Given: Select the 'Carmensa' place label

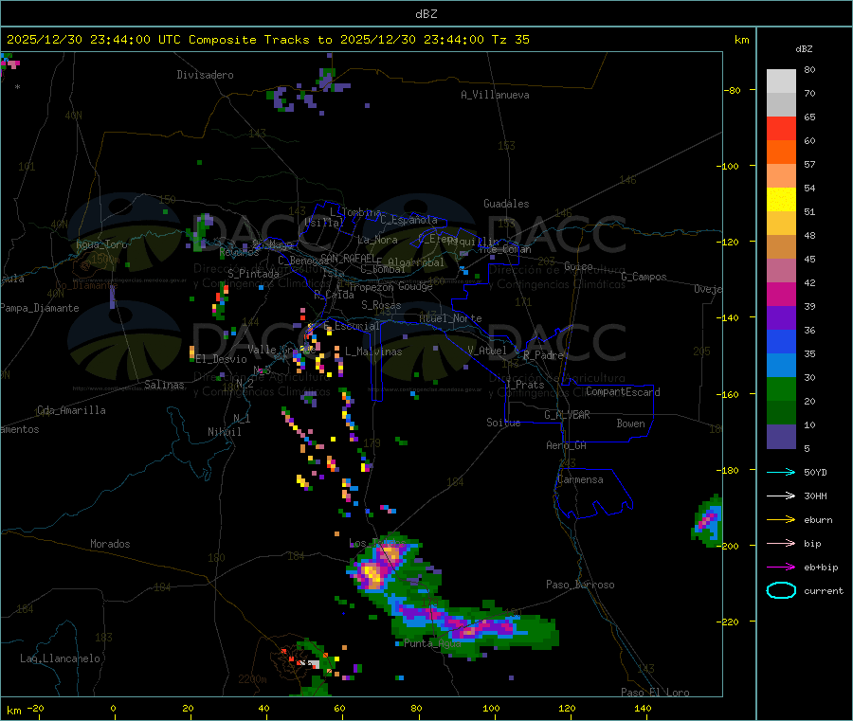Looking at the screenshot, I should [580, 479].
